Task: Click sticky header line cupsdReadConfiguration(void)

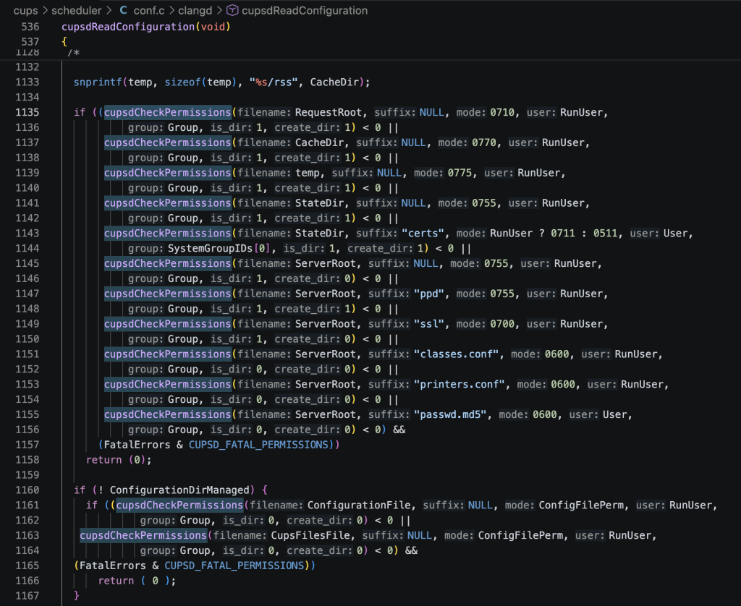Action: tap(146, 27)
